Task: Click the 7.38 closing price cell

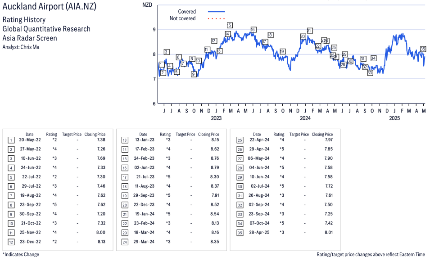Action: (x=101, y=140)
